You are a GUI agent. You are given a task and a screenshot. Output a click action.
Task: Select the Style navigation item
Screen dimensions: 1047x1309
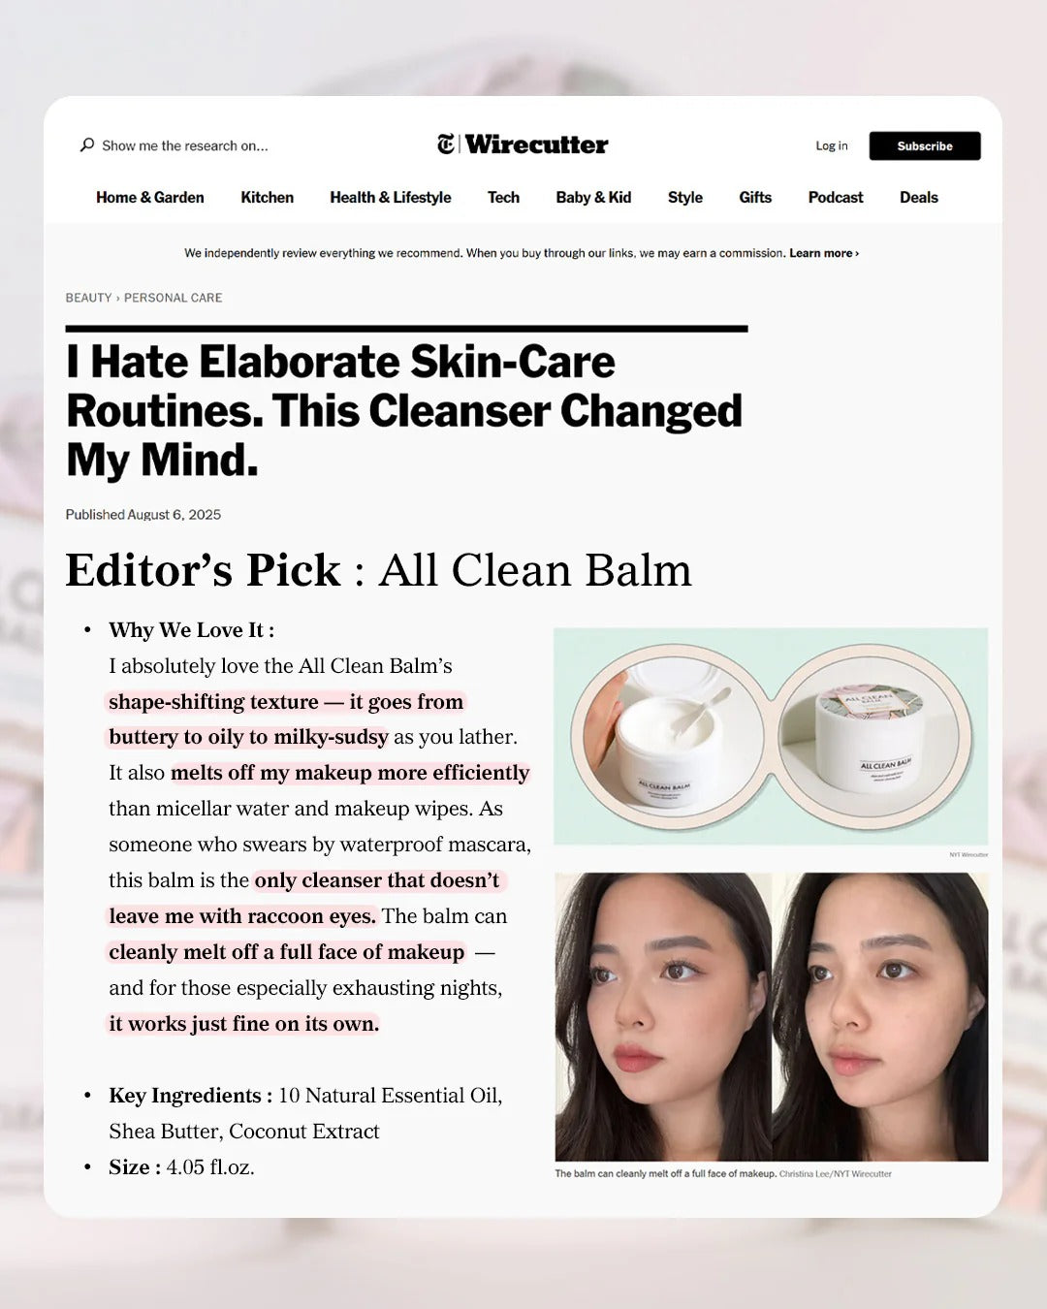(x=685, y=197)
